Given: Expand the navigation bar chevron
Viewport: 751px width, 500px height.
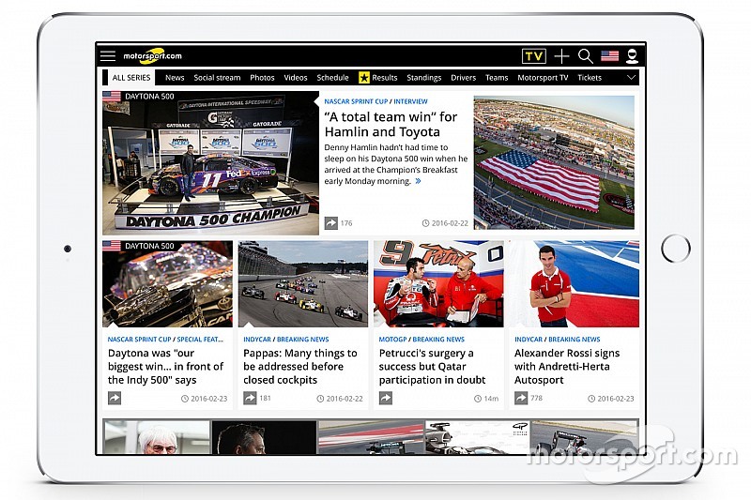Looking at the screenshot, I should (631, 77).
